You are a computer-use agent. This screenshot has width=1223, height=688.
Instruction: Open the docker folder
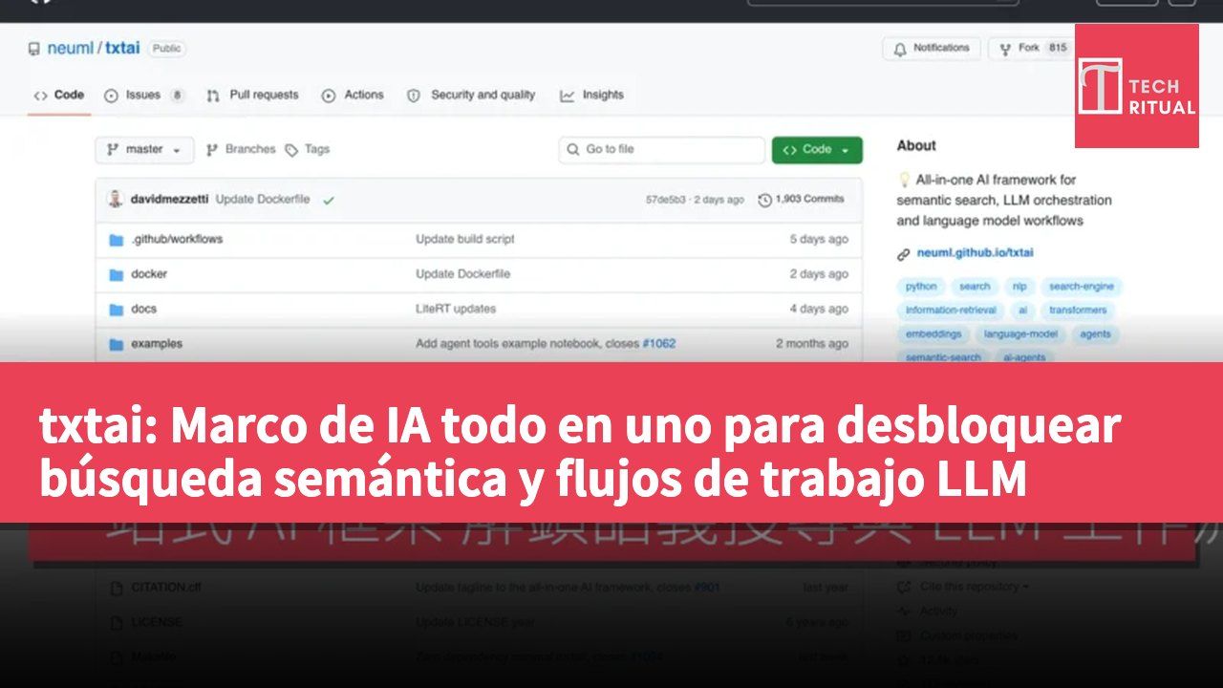click(149, 274)
